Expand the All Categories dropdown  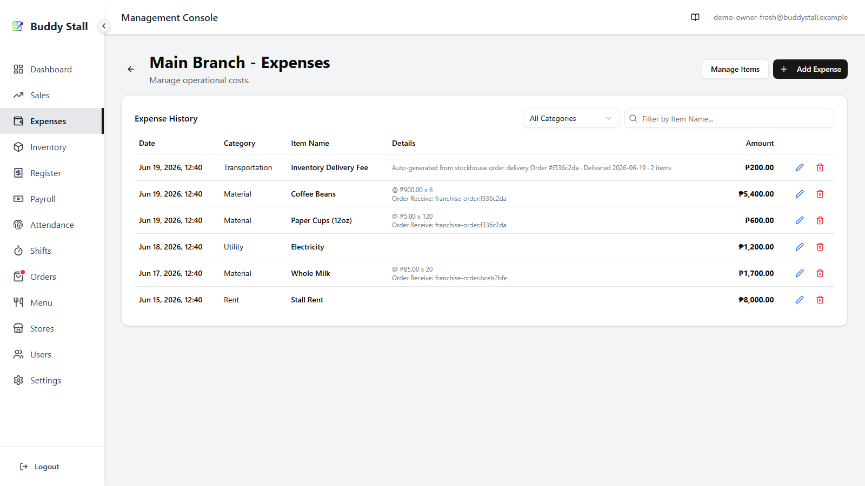coord(571,118)
